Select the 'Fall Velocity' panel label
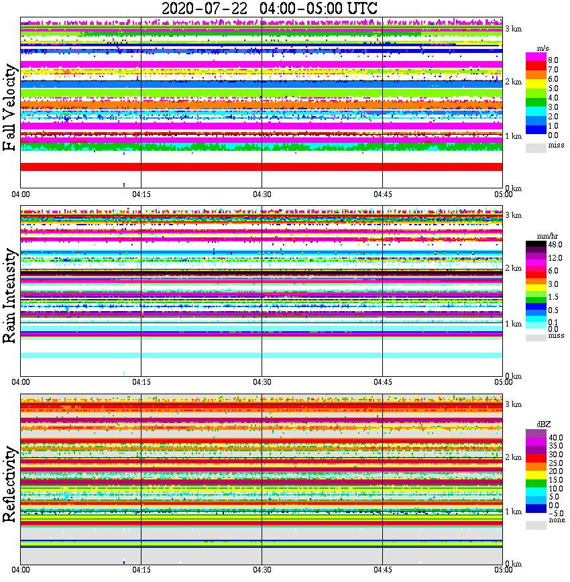The height and width of the screenshot is (582, 570). coord(10,107)
